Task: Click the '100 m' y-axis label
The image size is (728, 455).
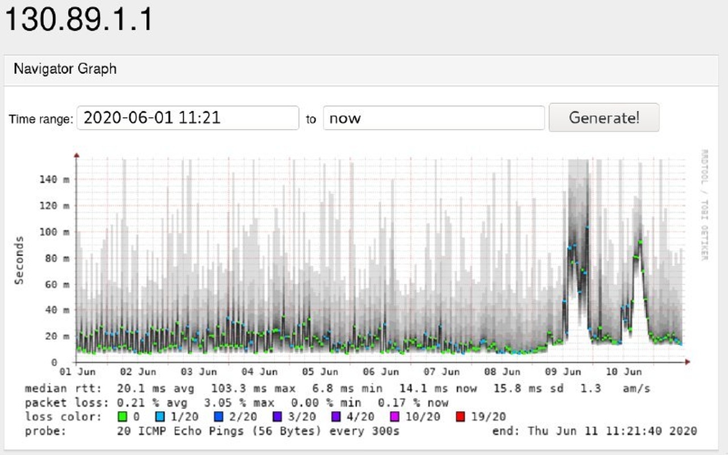Action: (x=55, y=232)
